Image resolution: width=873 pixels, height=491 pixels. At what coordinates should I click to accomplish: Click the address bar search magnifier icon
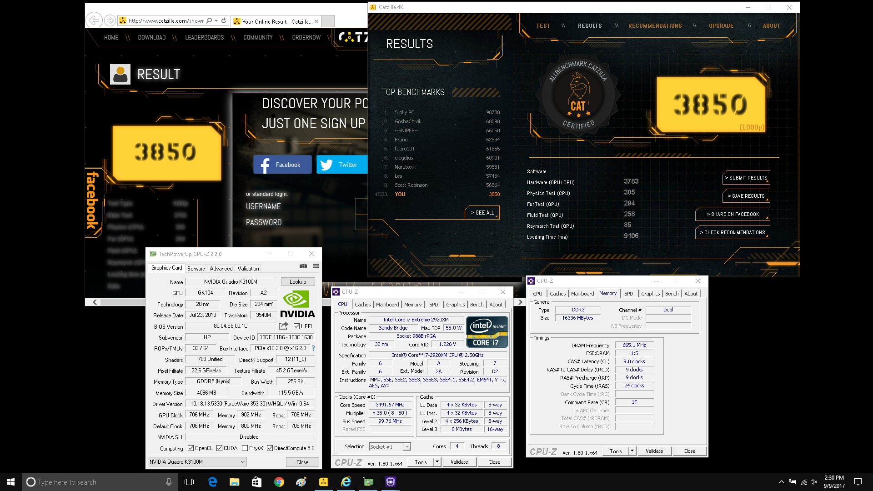[x=209, y=20]
